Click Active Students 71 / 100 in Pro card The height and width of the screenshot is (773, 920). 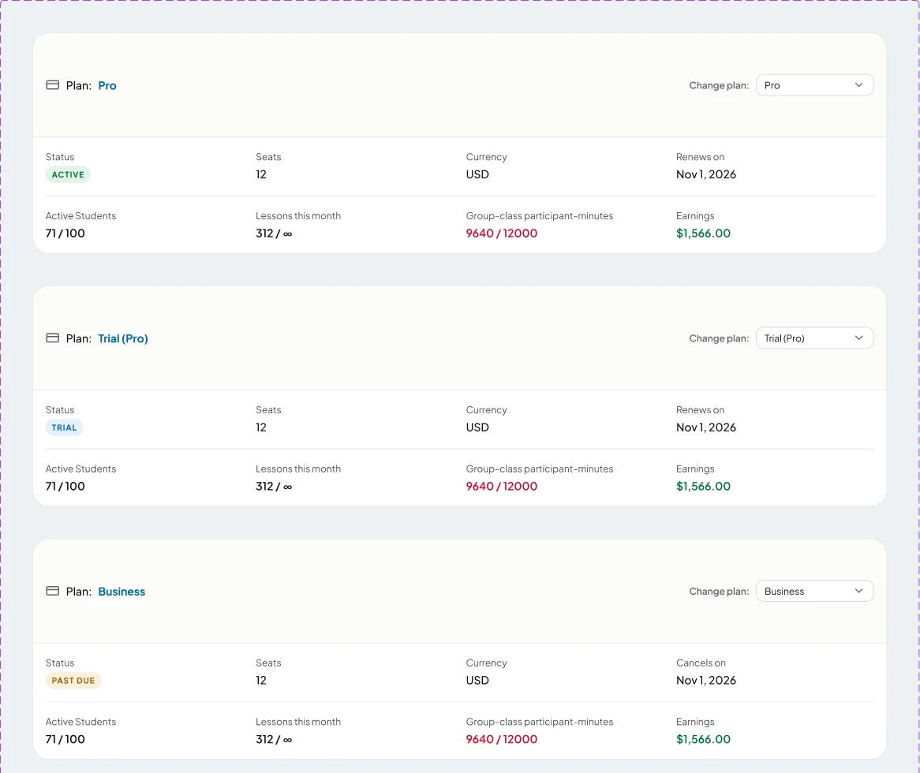tap(65, 233)
